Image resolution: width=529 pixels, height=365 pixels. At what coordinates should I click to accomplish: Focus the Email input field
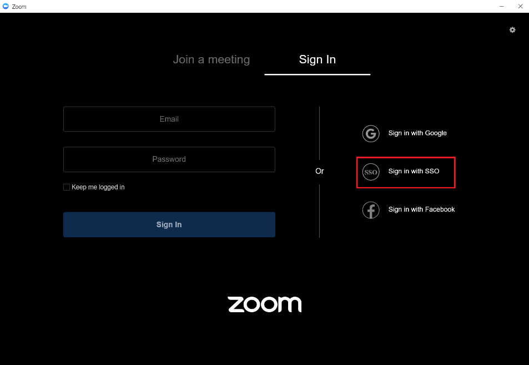[x=169, y=119]
